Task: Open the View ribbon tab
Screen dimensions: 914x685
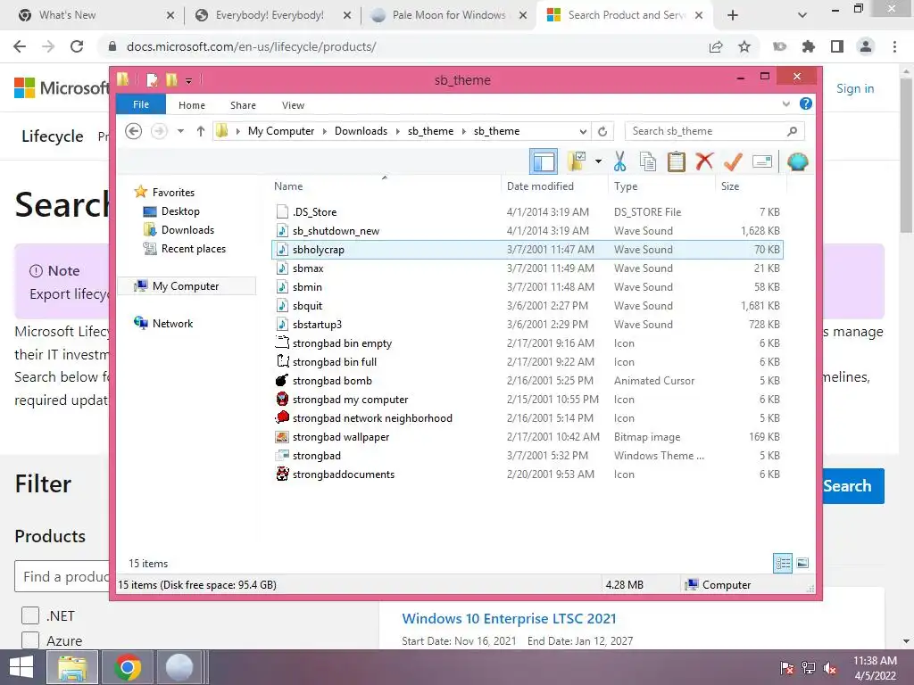Action: [293, 105]
